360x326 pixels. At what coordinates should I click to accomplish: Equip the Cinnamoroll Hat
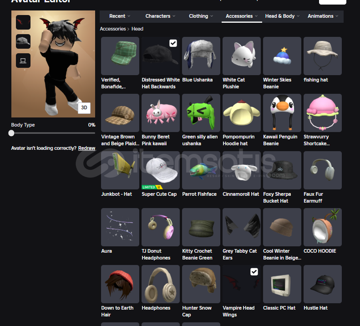click(x=242, y=170)
